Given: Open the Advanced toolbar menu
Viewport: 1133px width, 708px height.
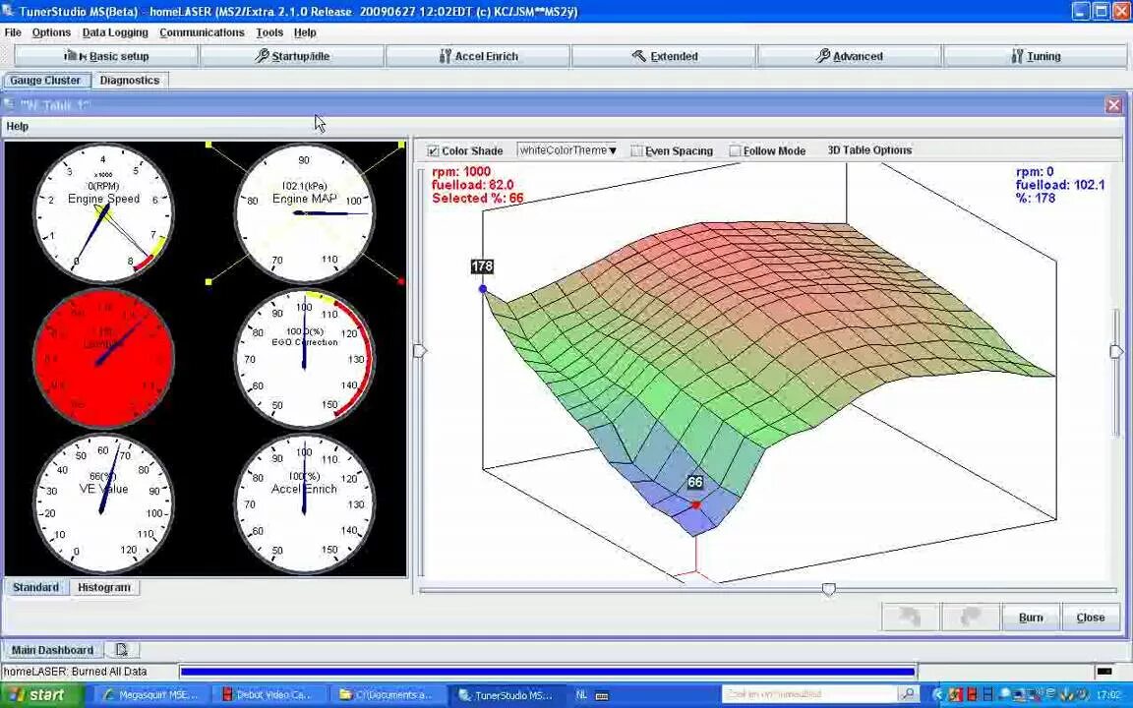Looking at the screenshot, I should coord(850,56).
